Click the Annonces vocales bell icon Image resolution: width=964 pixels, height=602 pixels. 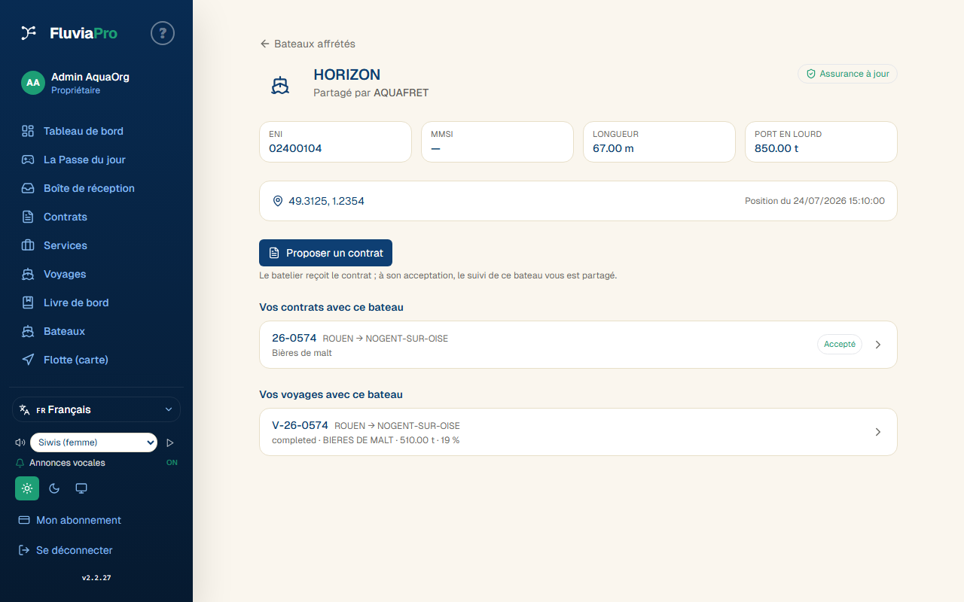(20, 463)
